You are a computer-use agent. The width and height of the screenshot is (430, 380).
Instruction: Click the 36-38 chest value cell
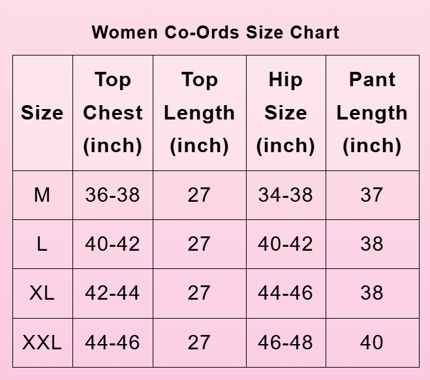pos(112,195)
